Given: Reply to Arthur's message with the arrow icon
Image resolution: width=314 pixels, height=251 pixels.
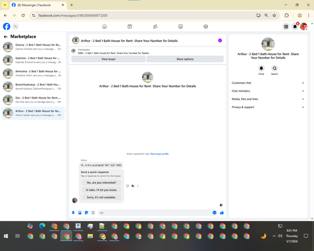Looking at the screenshot, I should 133,186.
